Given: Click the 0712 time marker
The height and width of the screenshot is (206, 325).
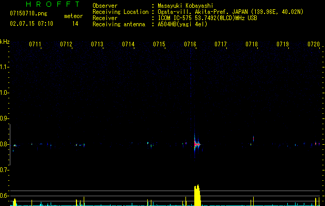Looking at the screenshot, I should [x=66, y=44].
